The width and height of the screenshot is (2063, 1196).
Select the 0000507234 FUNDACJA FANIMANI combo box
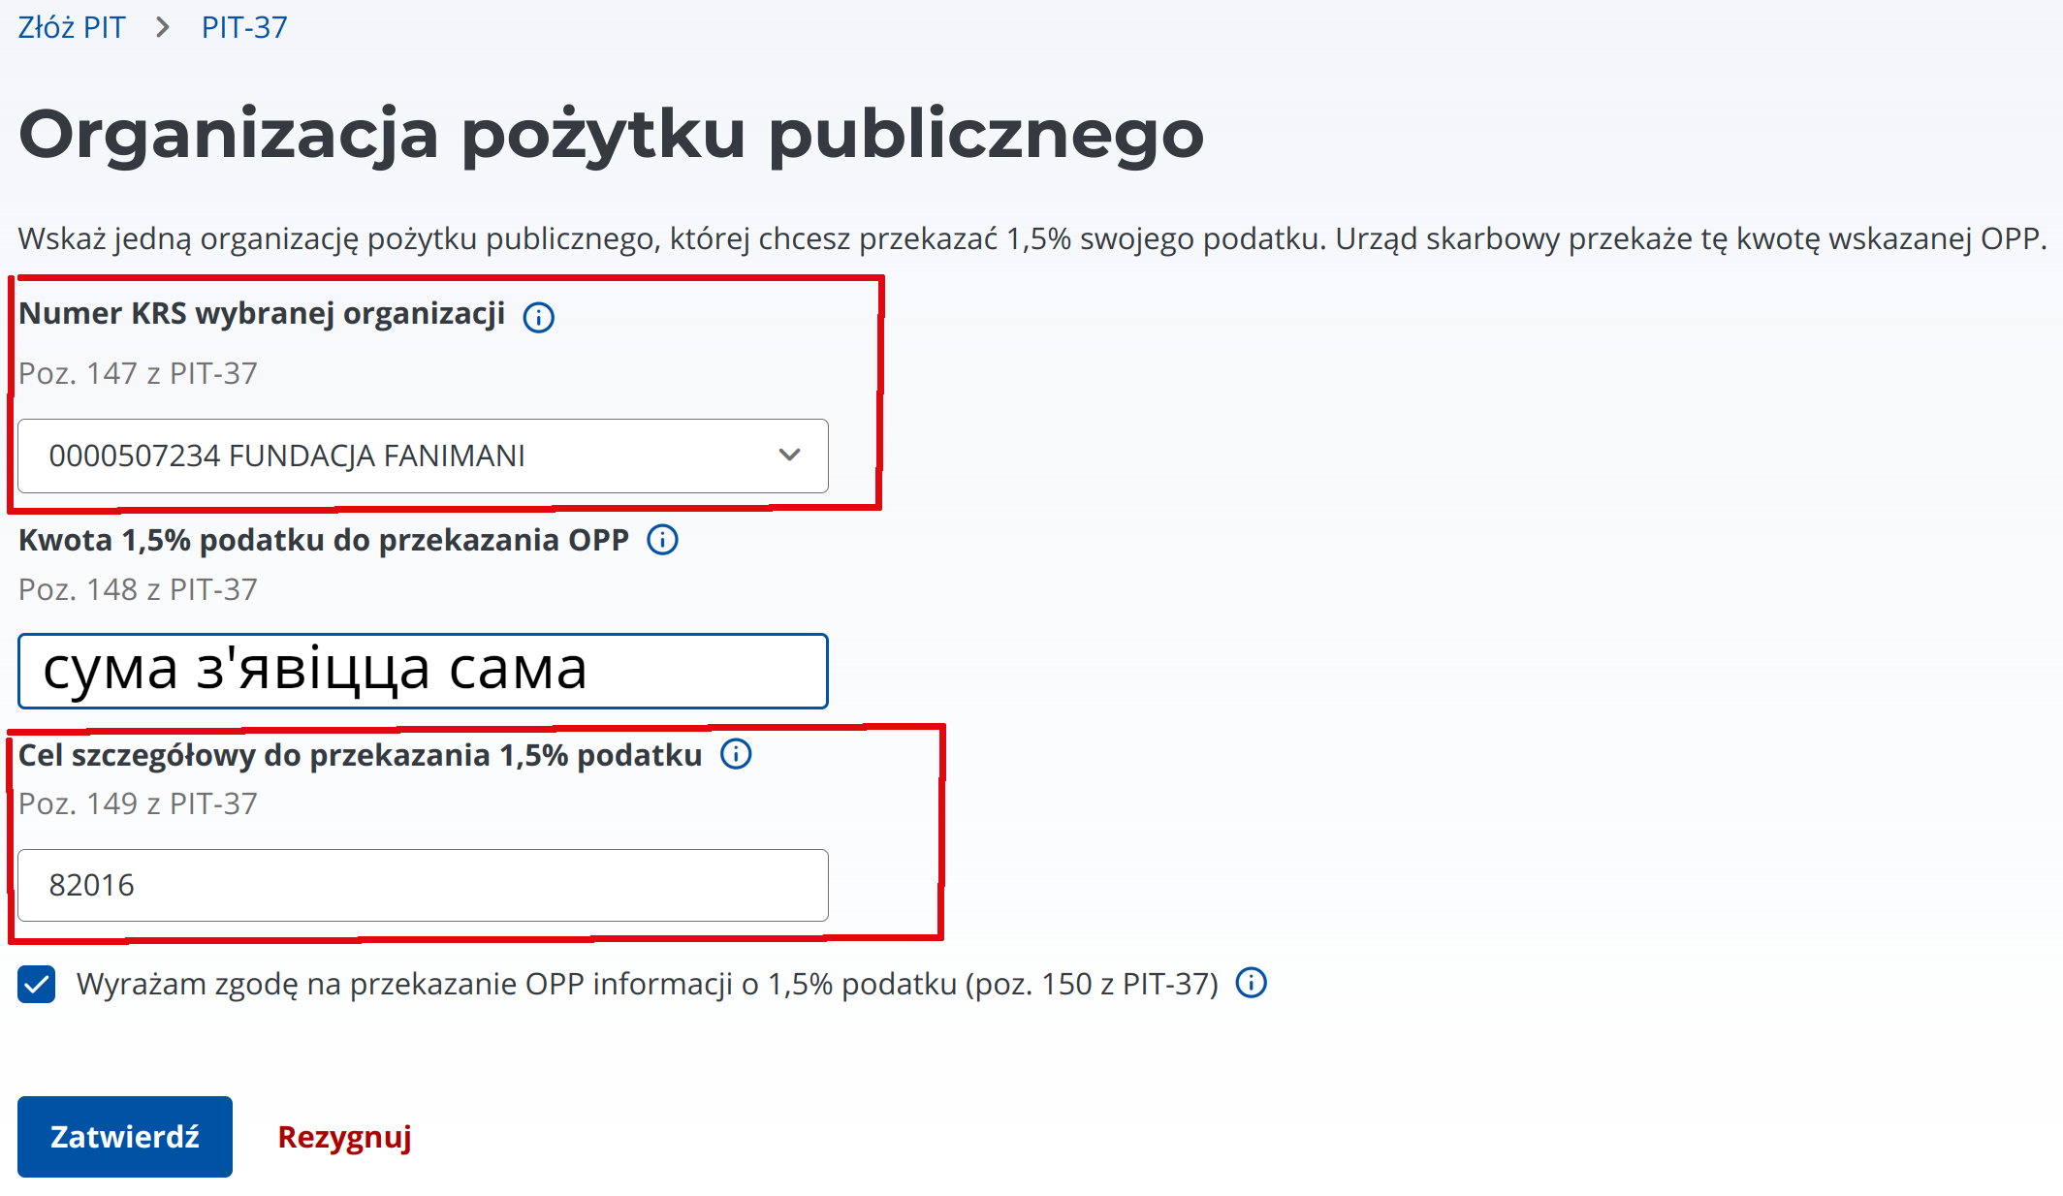pos(423,456)
